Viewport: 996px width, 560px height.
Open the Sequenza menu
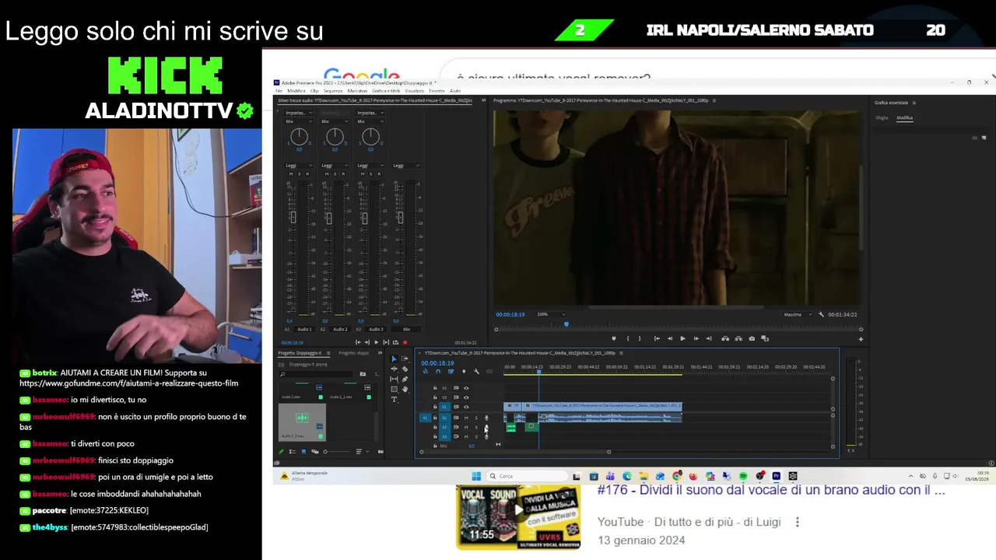(x=333, y=91)
